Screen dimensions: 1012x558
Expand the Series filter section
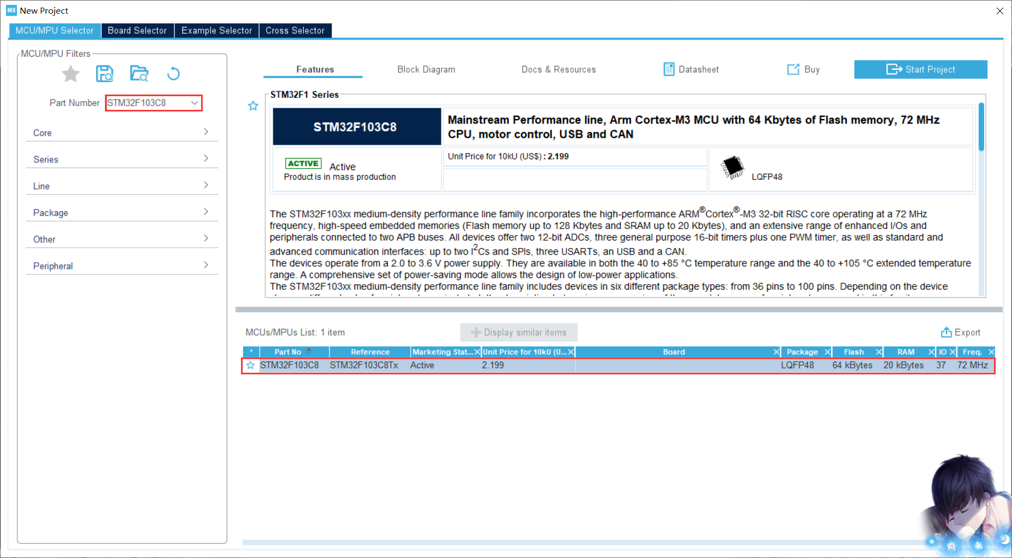(122, 159)
